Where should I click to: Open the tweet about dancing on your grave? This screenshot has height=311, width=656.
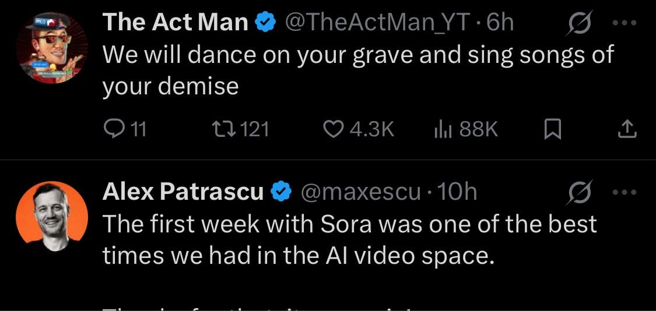(x=357, y=70)
